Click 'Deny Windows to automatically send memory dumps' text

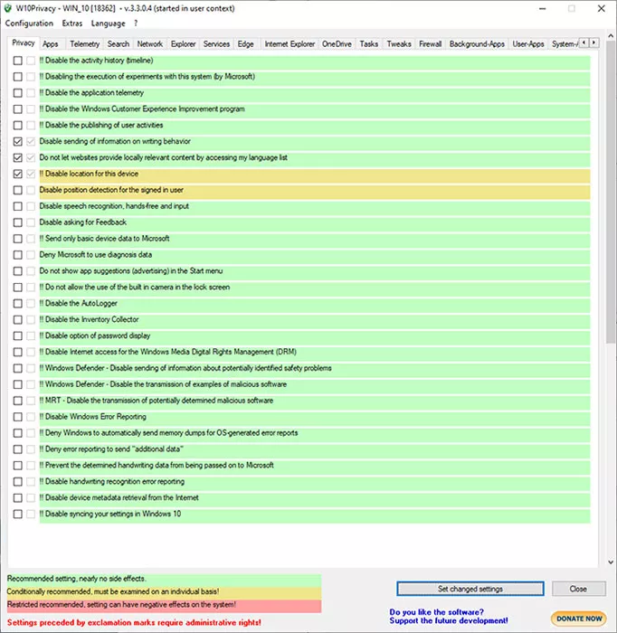[169, 433]
